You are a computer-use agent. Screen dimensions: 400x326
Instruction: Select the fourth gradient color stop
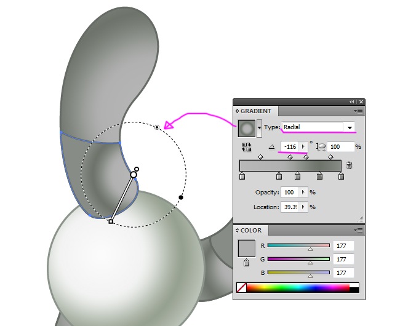click(319, 176)
